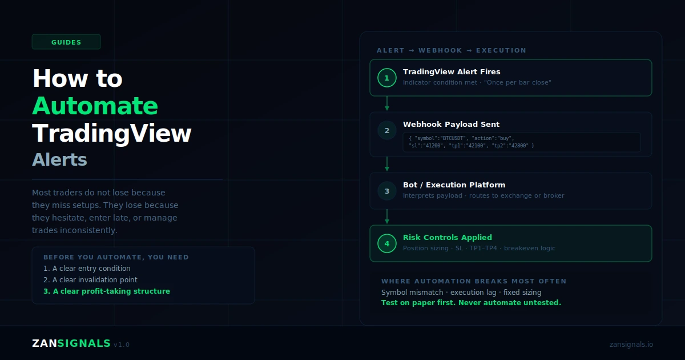Click '3. A clear profit-taking structure'
This screenshot has height=360, width=685.
click(x=107, y=291)
